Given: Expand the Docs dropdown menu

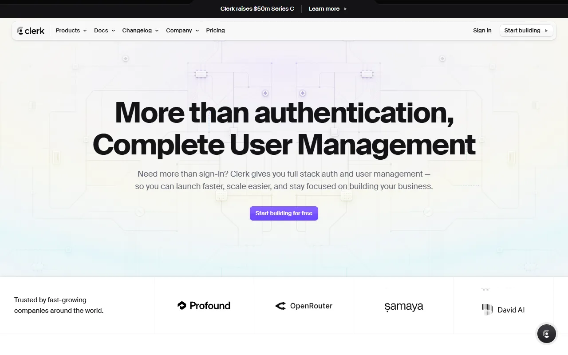Looking at the screenshot, I should pos(104,31).
